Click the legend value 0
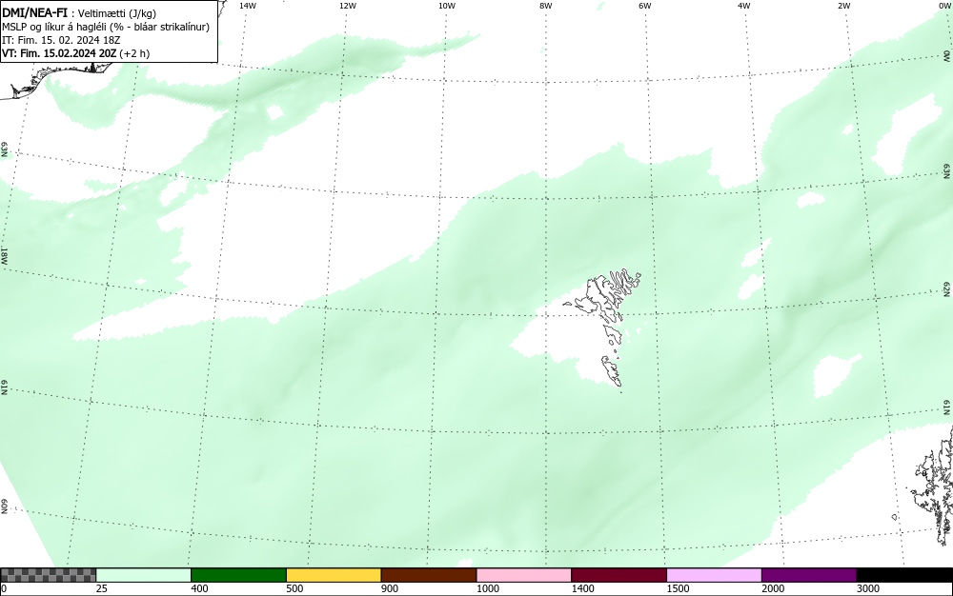This screenshot has width=953, height=596. click(x=4, y=588)
